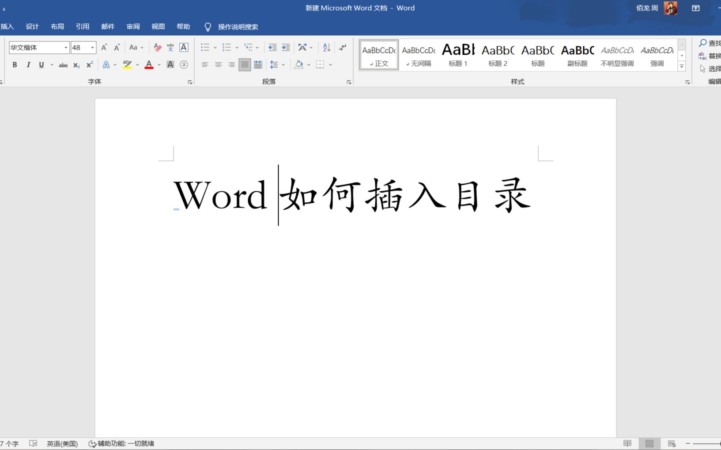721x450 pixels.
Task: Apply 标题 2 style
Action: pos(498,55)
